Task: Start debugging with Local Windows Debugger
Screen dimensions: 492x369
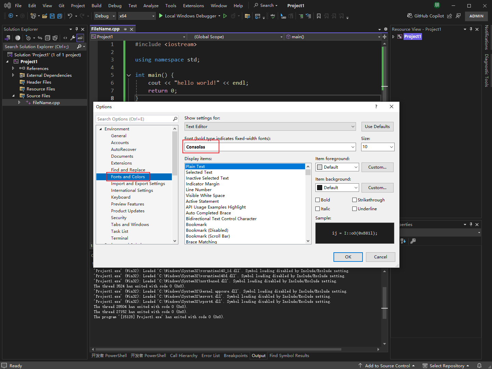Action: click(190, 16)
